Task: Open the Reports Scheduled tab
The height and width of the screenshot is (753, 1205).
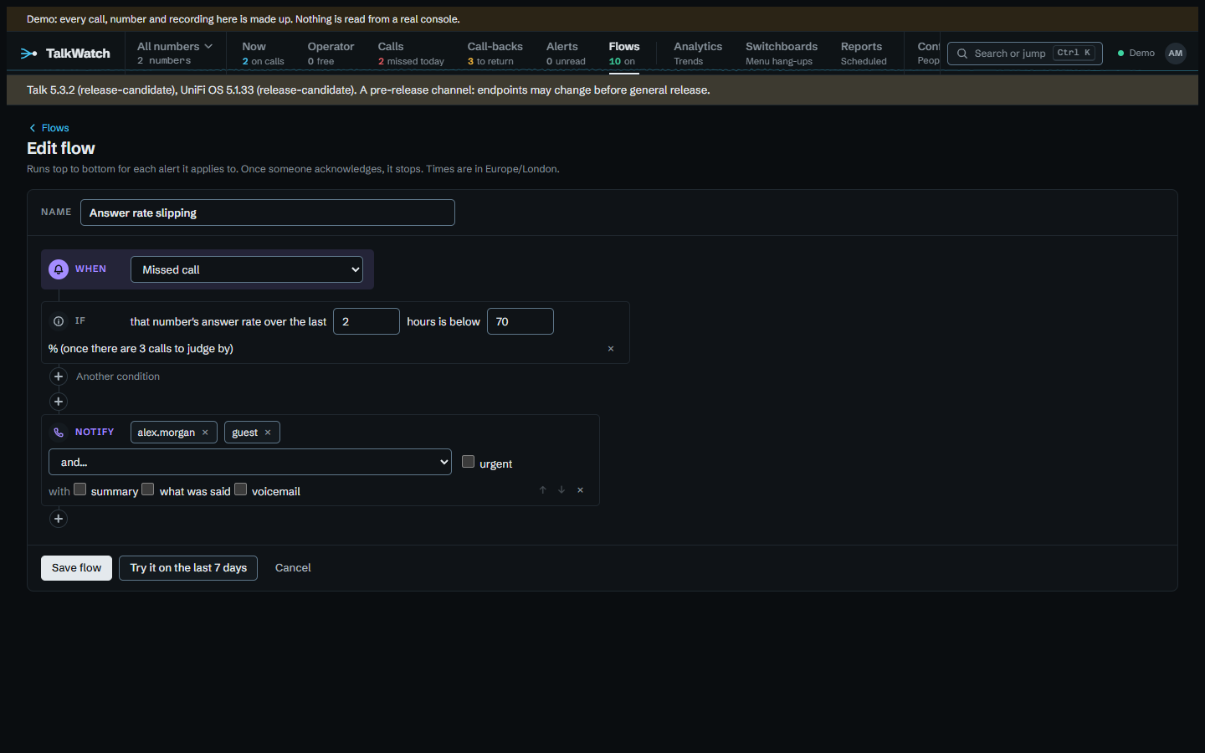Action: coord(864,53)
